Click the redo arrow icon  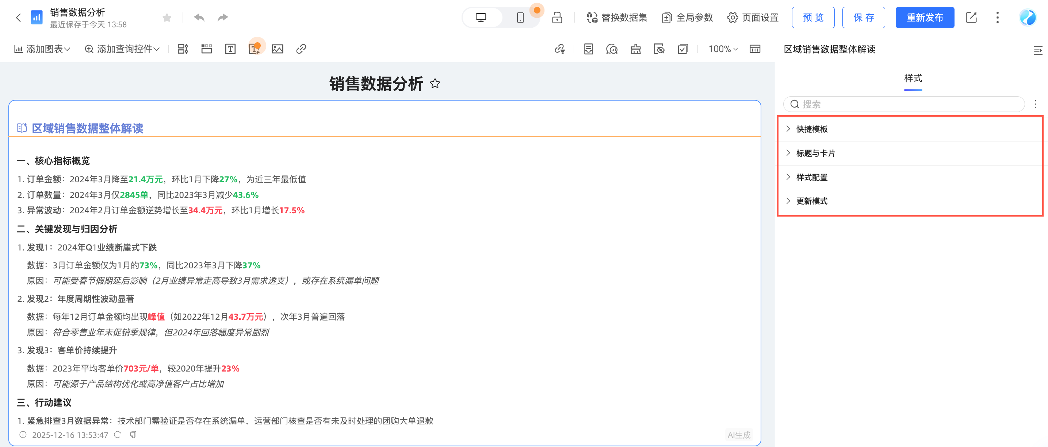coord(222,18)
